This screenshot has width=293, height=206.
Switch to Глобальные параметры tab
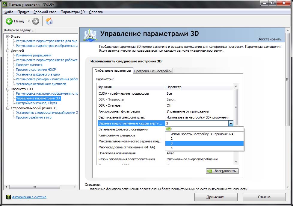[113, 70]
